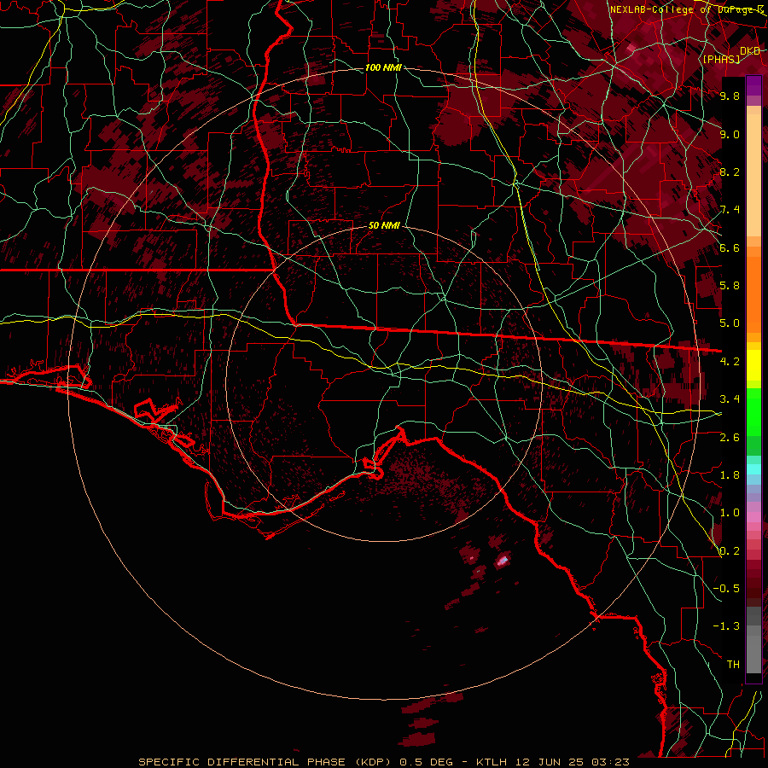Screen dimensions: 768x768
Task: Click the 1.0 color scale value
Action: coord(730,513)
